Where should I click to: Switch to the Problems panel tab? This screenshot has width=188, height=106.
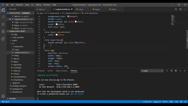pos(41,71)
